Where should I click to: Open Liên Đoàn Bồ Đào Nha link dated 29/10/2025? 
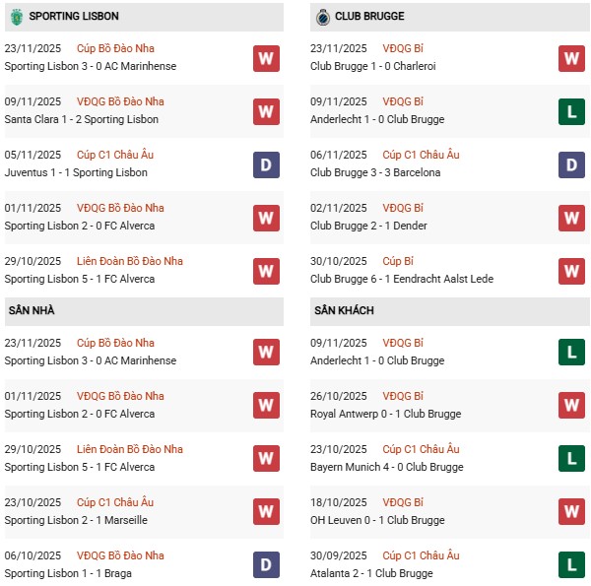point(130,261)
